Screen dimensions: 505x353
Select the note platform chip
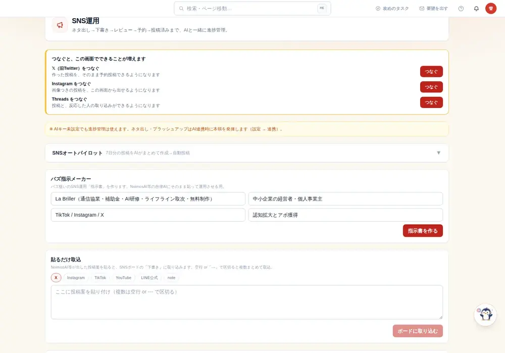pos(171,278)
